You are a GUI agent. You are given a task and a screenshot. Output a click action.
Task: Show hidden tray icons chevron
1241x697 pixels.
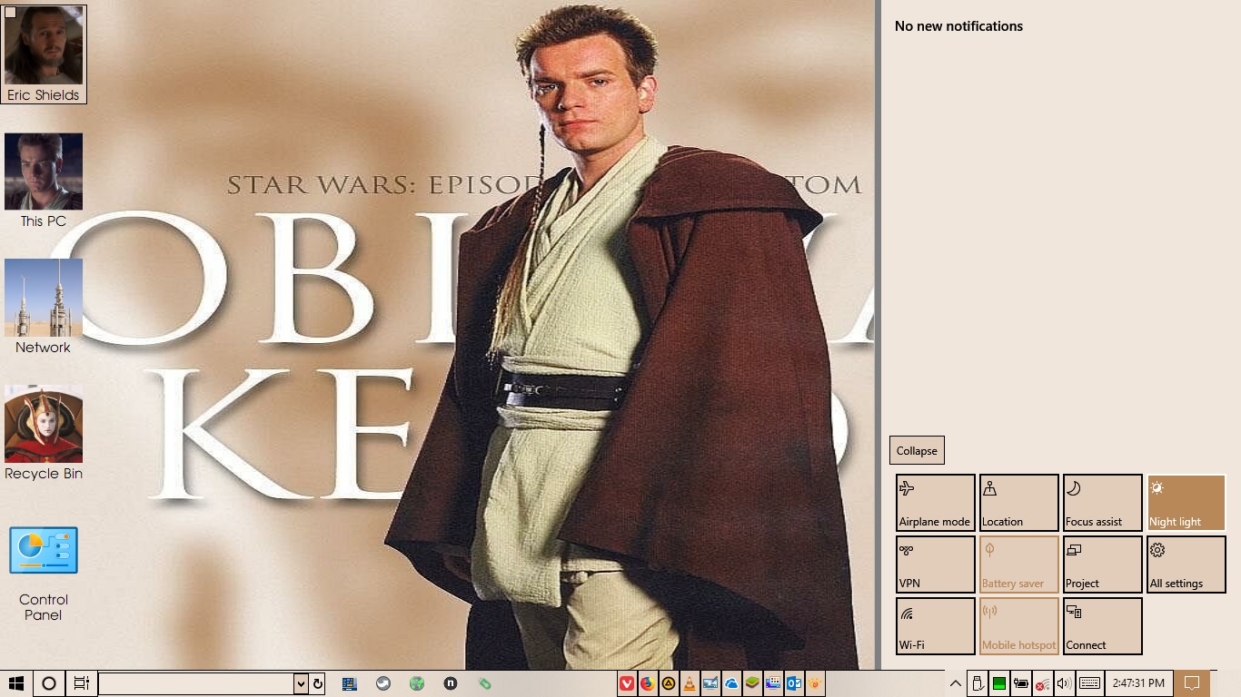pyautogui.click(x=956, y=683)
